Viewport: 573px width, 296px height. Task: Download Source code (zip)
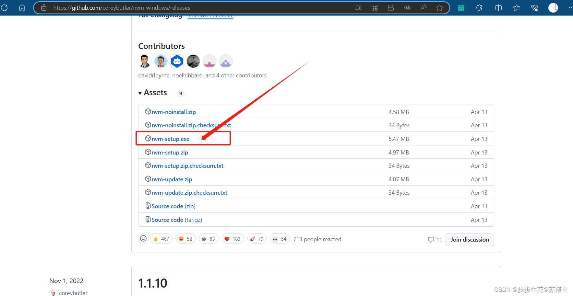173,206
